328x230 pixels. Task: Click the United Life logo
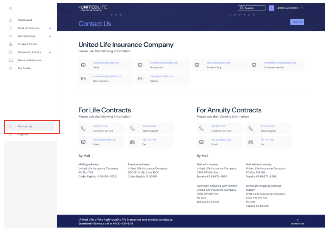point(93,8)
